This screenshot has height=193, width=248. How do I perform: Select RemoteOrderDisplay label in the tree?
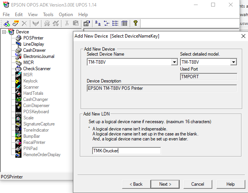[x=42, y=155]
